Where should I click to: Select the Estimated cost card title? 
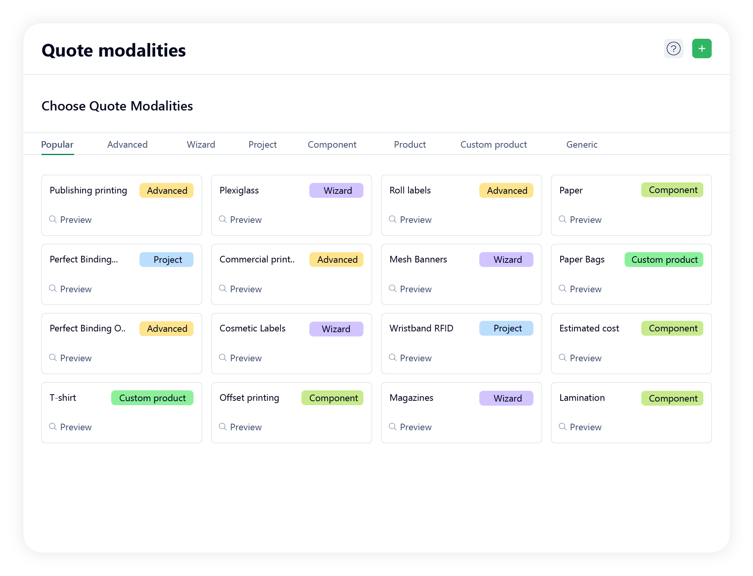pyautogui.click(x=589, y=328)
